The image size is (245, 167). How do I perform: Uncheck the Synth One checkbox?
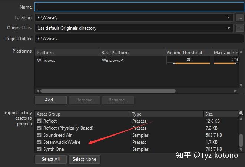[x=39, y=149]
